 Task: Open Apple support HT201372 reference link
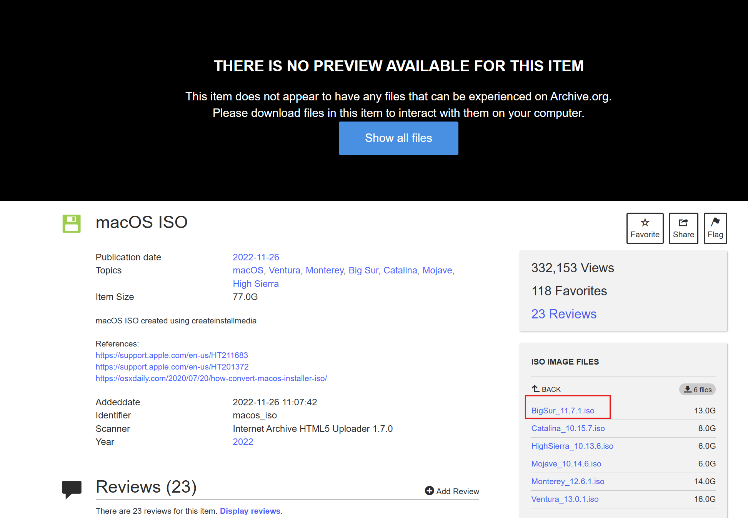click(172, 367)
